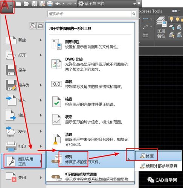Click the 清理 purge broom icon
The height and width of the screenshot is (188, 183).
(56, 139)
